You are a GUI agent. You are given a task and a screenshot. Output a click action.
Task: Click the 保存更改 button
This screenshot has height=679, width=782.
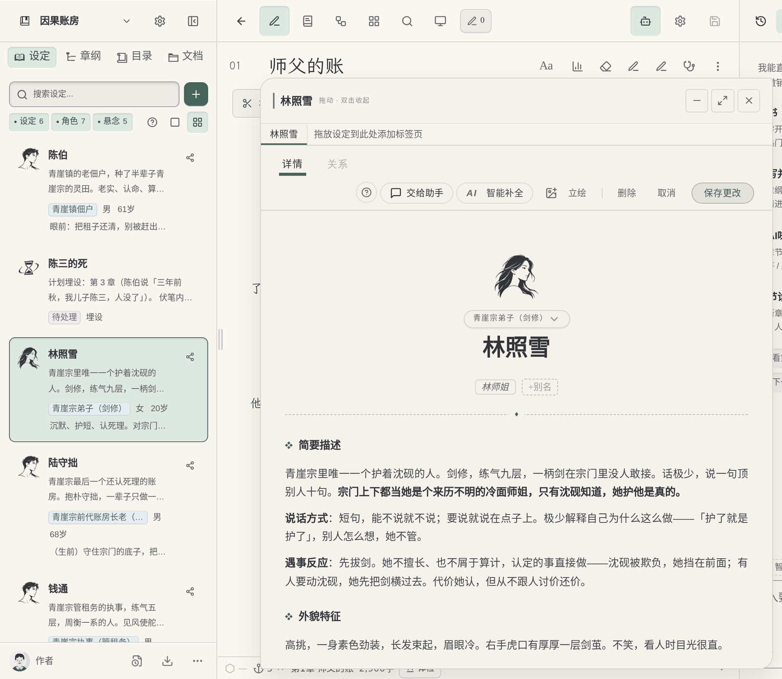click(x=722, y=193)
